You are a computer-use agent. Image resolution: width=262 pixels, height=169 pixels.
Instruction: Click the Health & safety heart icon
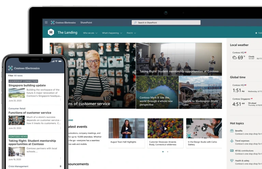coord(232,160)
